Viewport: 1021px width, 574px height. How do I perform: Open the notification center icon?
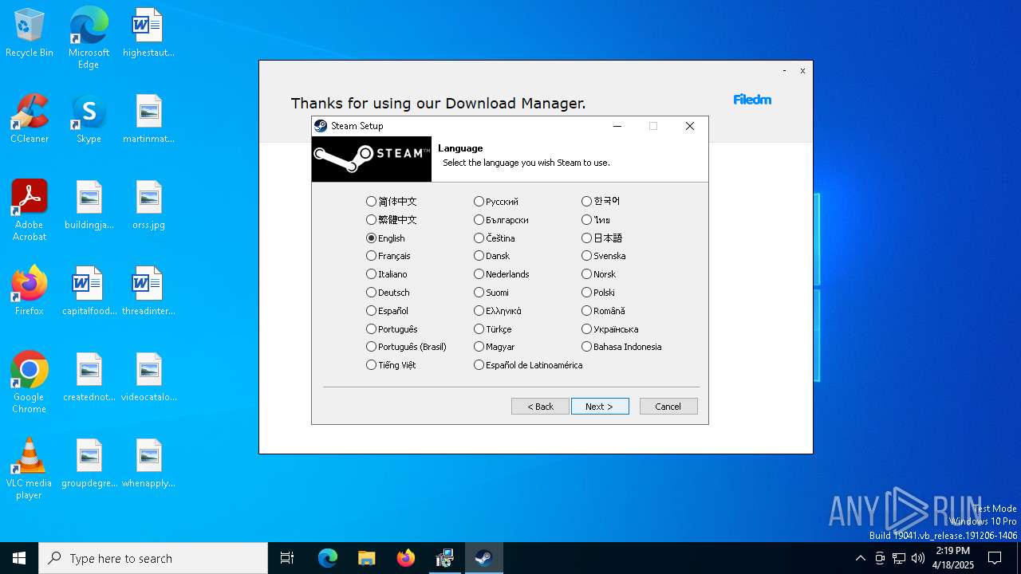pos(995,558)
